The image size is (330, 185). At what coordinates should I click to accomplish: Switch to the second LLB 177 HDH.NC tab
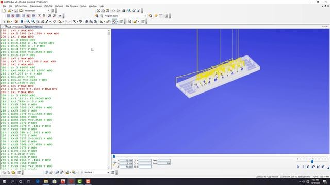coord(34,27)
